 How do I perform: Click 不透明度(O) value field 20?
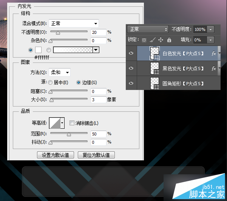click(x=99, y=32)
